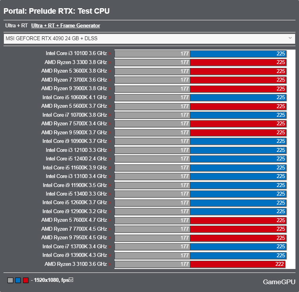Click the Portal: Prelude RTX: Test CPU title

[57, 11]
